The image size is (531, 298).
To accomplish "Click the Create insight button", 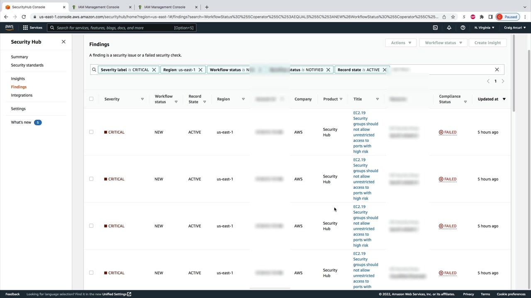I will pyautogui.click(x=487, y=43).
